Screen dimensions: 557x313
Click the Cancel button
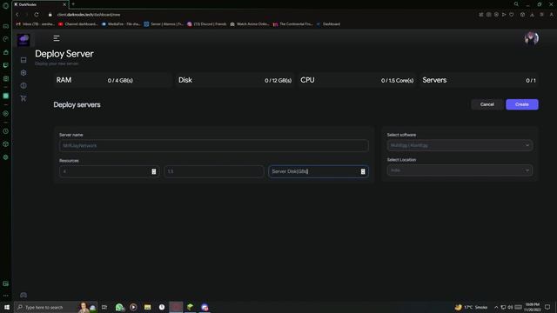(487, 104)
